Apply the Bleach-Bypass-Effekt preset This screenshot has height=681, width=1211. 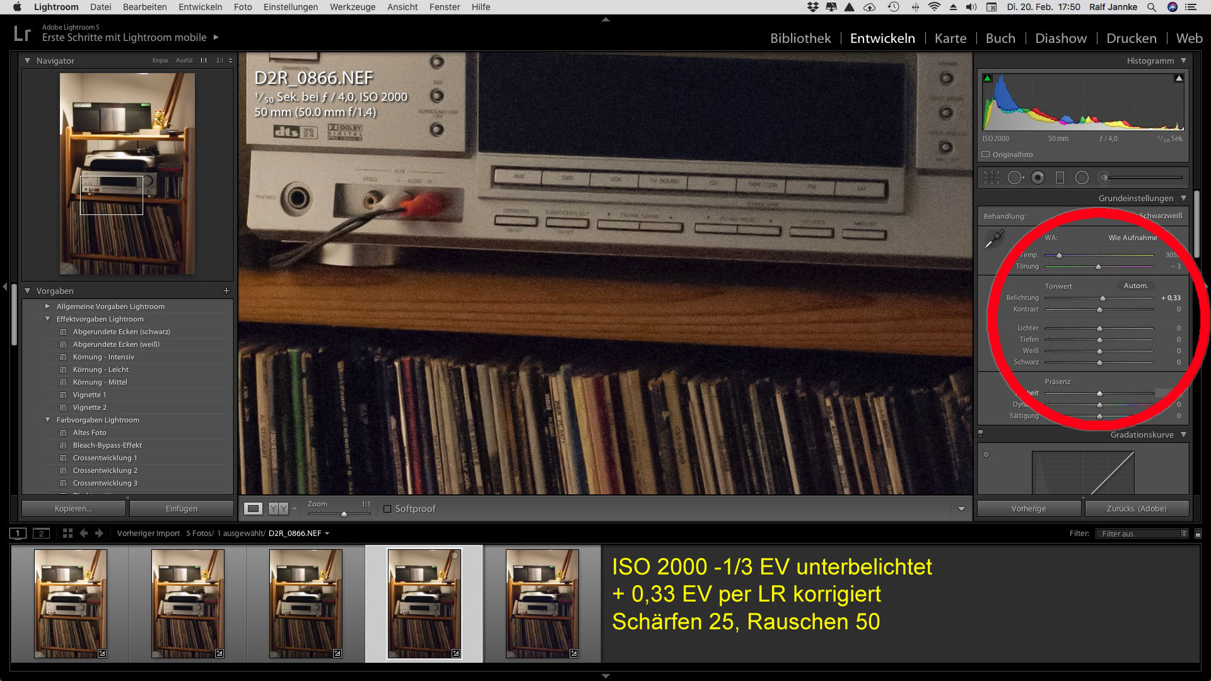[x=107, y=445]
